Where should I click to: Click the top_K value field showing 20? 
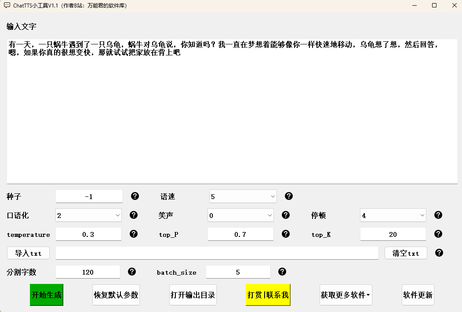[x=393, y=234]
